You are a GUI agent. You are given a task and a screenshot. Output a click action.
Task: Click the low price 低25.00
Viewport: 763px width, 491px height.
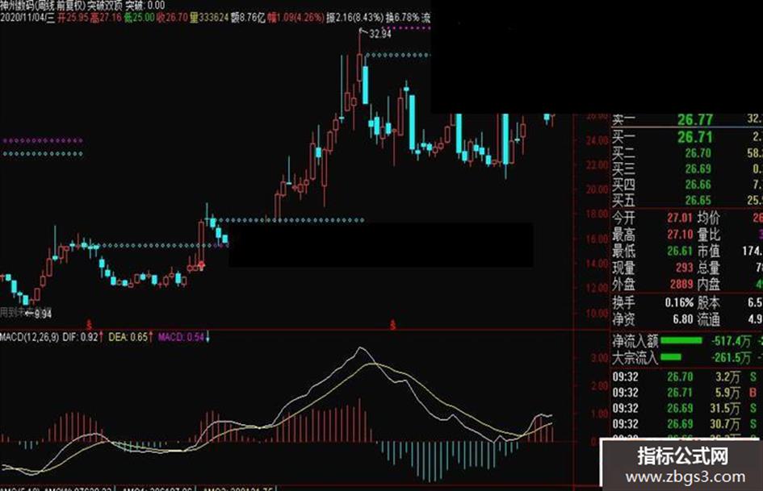[139, 18]
